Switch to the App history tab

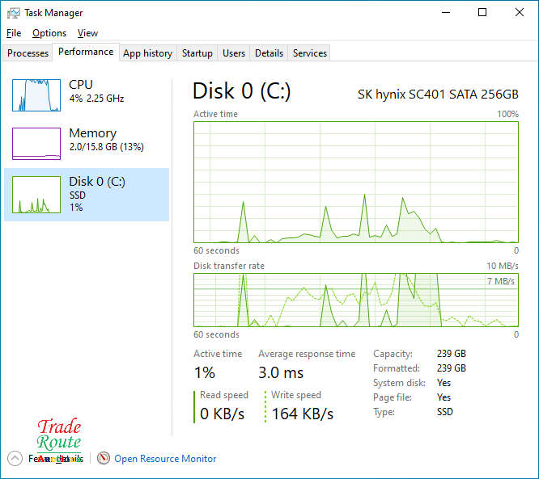148,53
